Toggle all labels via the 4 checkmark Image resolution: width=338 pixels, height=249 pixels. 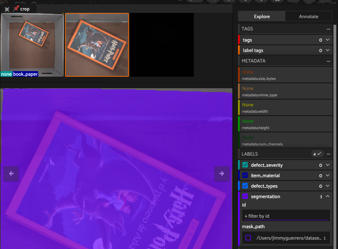click(x=317, y=154)
